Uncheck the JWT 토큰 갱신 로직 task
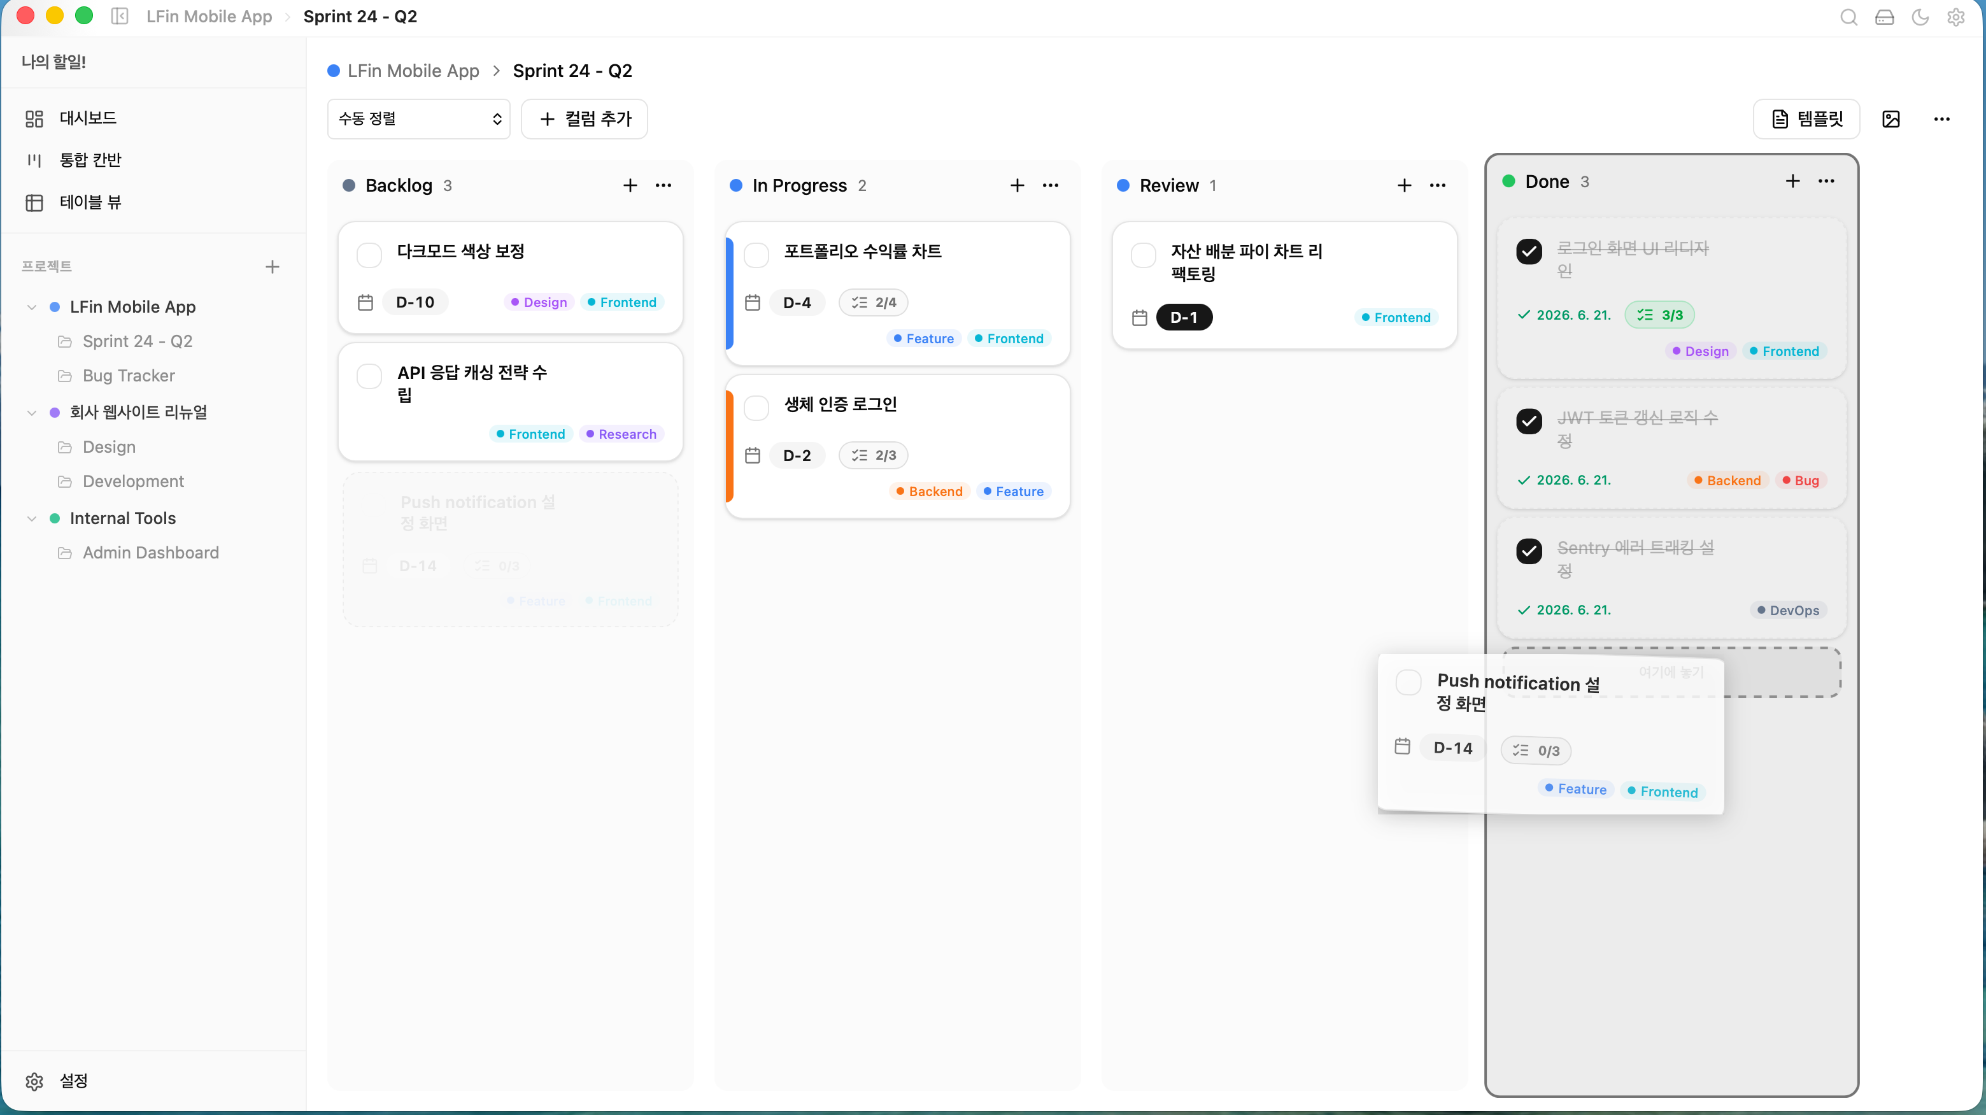 coord(1529,421)
